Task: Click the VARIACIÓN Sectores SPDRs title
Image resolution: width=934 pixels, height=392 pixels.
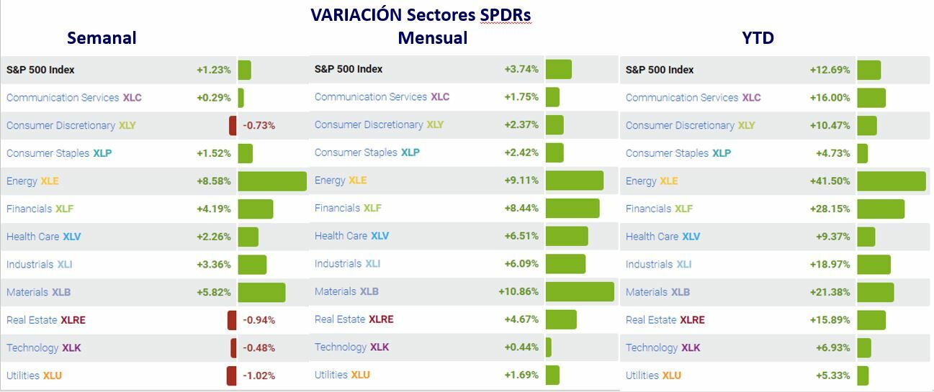Action: click(421, 15)
